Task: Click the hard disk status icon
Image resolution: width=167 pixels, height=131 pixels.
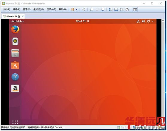Action: coord(119,127)
